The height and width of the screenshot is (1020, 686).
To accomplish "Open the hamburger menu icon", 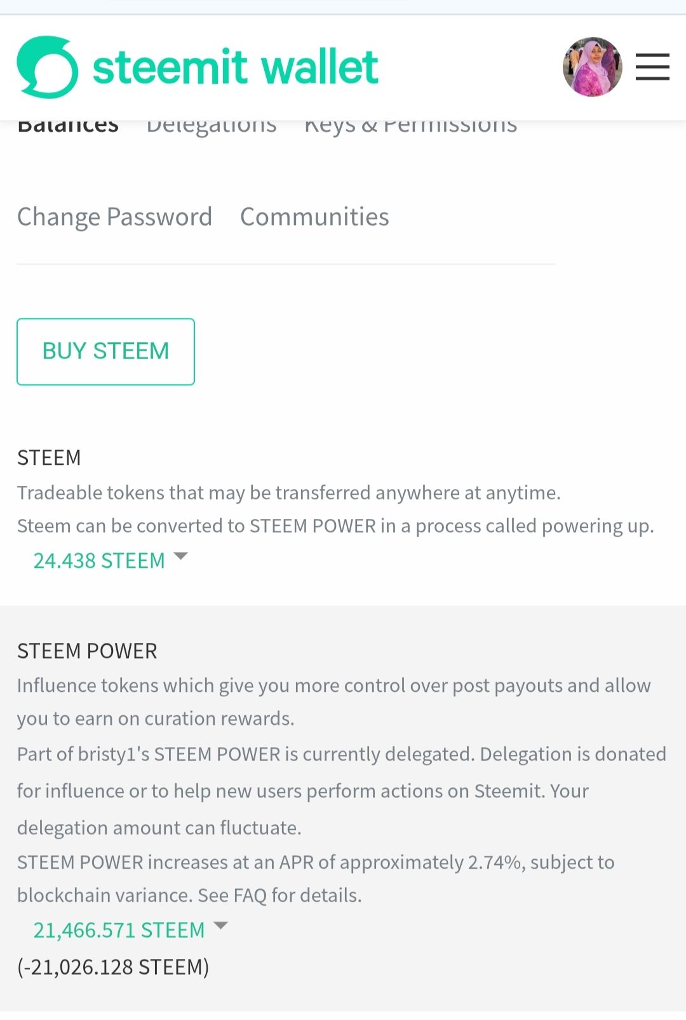I will [x=652, y=67].
